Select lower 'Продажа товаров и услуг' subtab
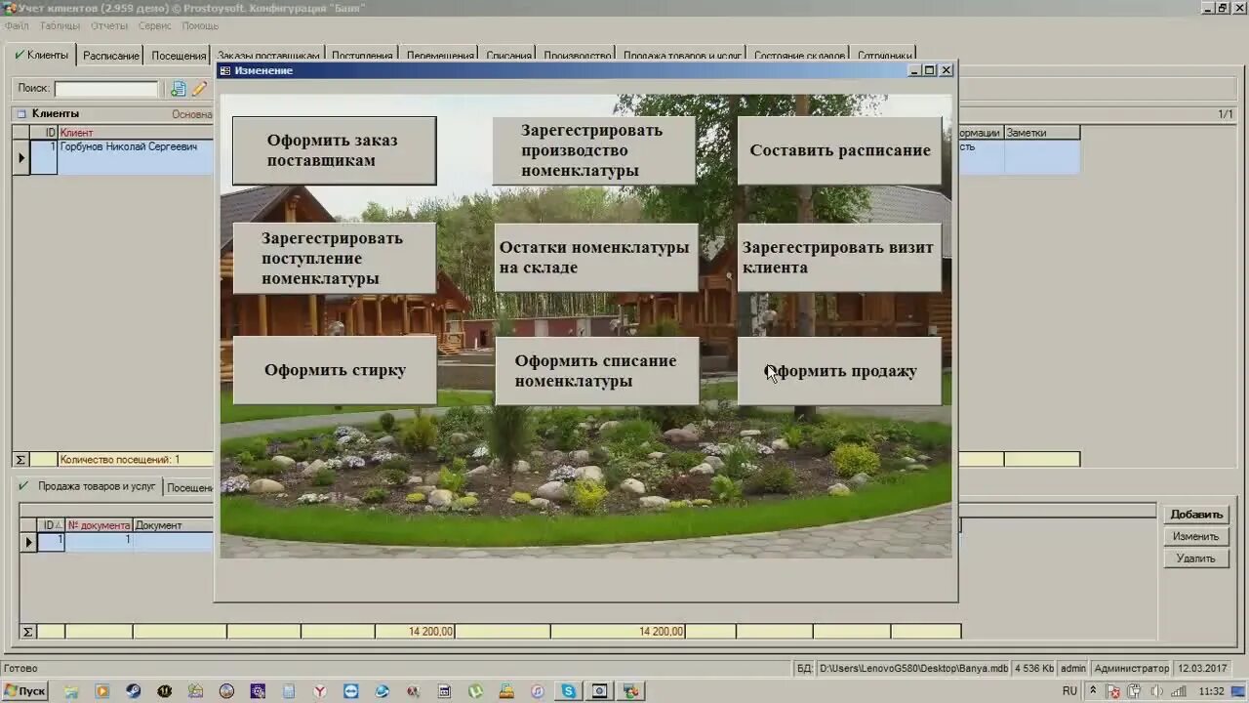This screenshot has width=1249, height=703. 89,486
